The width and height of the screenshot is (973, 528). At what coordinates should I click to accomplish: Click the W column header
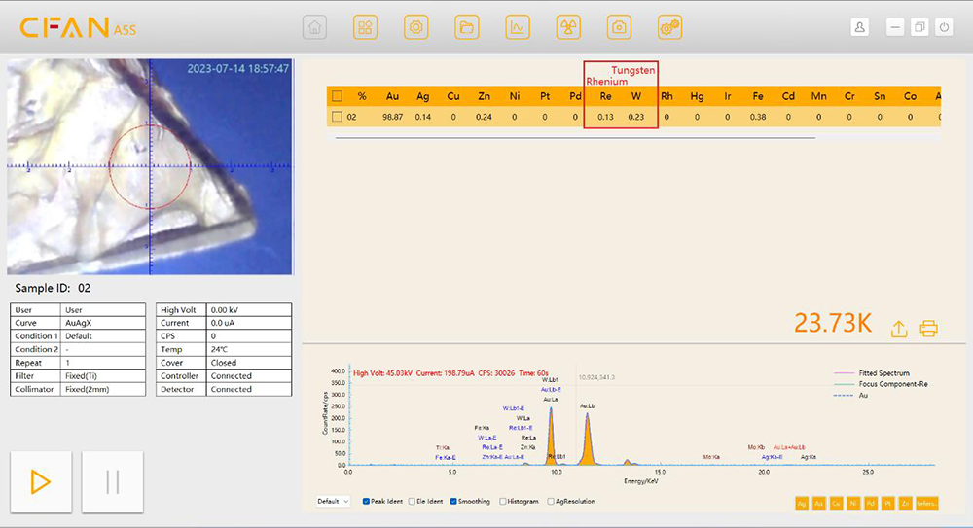636,96
